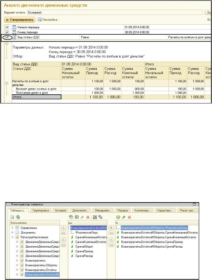Click the filter icon beside Вид статьи ДДС
The width and height of the screenshot is (212, 280).
click(x=14, y=37)
